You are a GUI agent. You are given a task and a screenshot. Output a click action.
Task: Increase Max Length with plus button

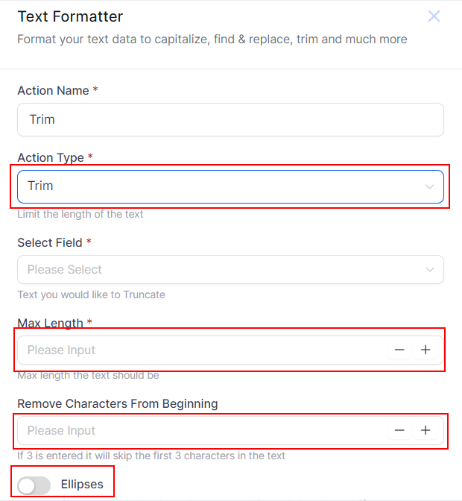(425, 350)
